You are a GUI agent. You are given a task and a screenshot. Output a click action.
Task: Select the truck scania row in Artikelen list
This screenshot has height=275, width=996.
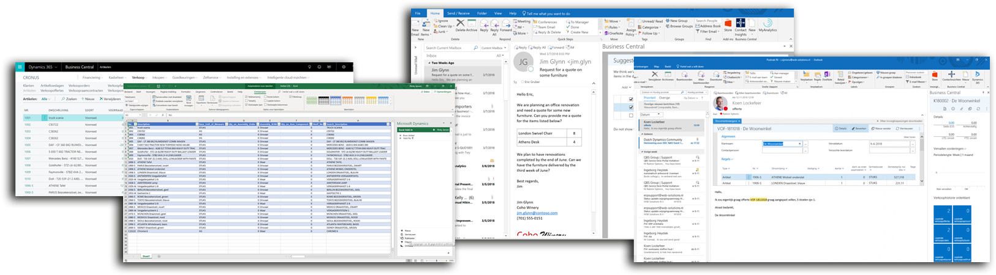74,118
